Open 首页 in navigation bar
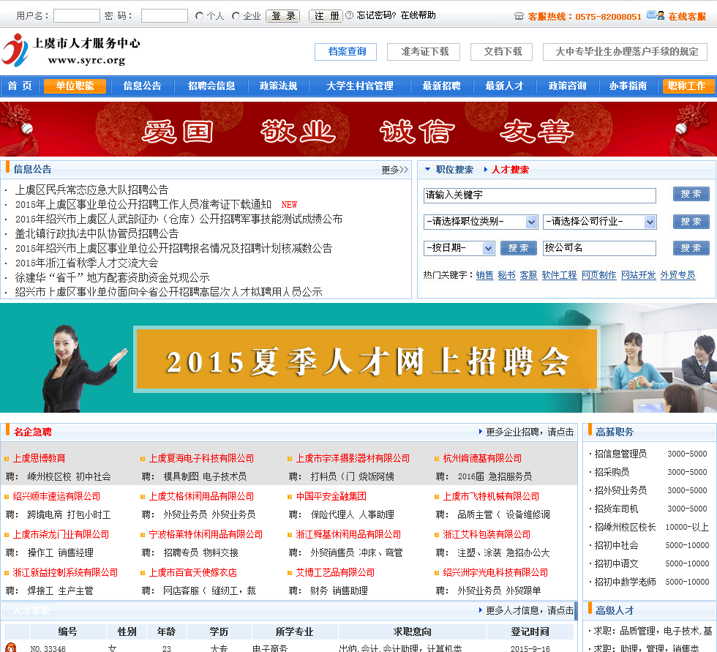The image size is (717, 652). pos(20,86)
